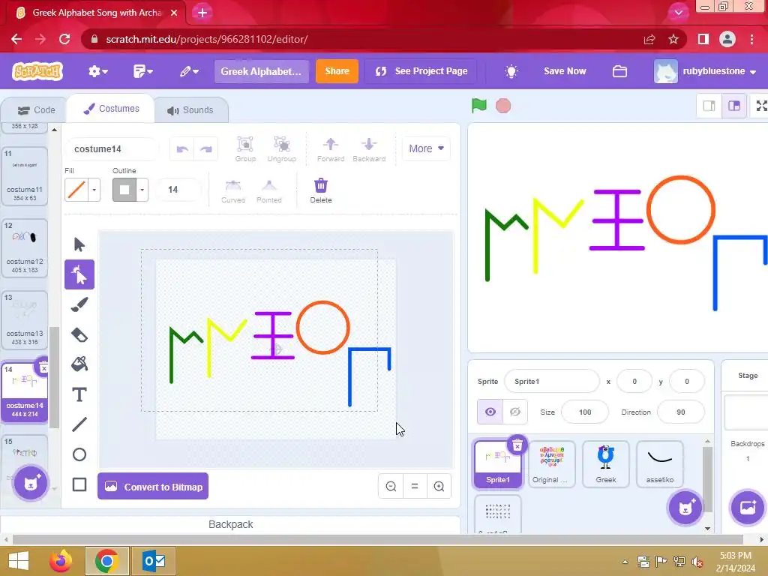Select the Greek sprite thumbnail
This screenshot has width=768, height=576.
[606, 463]
